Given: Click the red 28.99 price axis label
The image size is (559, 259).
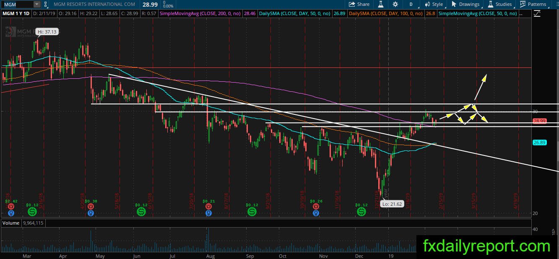Looking at the screenshot, I should pyautogui.click(x=539, y=121).
